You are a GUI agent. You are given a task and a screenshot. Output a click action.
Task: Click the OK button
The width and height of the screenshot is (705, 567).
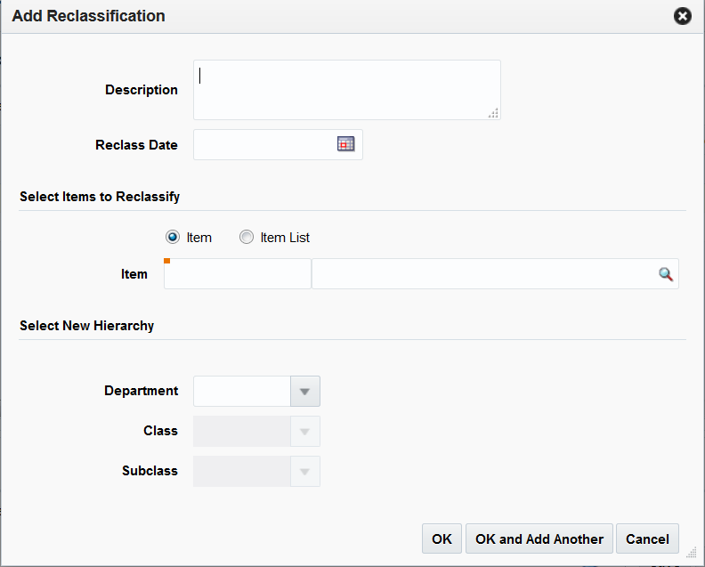tap(442, 539)
